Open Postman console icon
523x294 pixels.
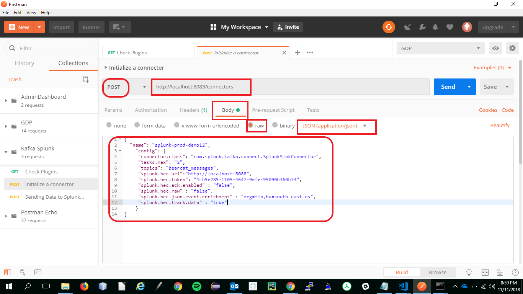38,272
